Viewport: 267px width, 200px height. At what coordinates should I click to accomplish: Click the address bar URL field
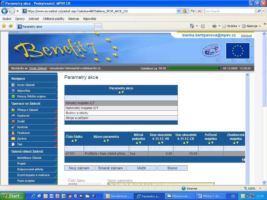101,11
